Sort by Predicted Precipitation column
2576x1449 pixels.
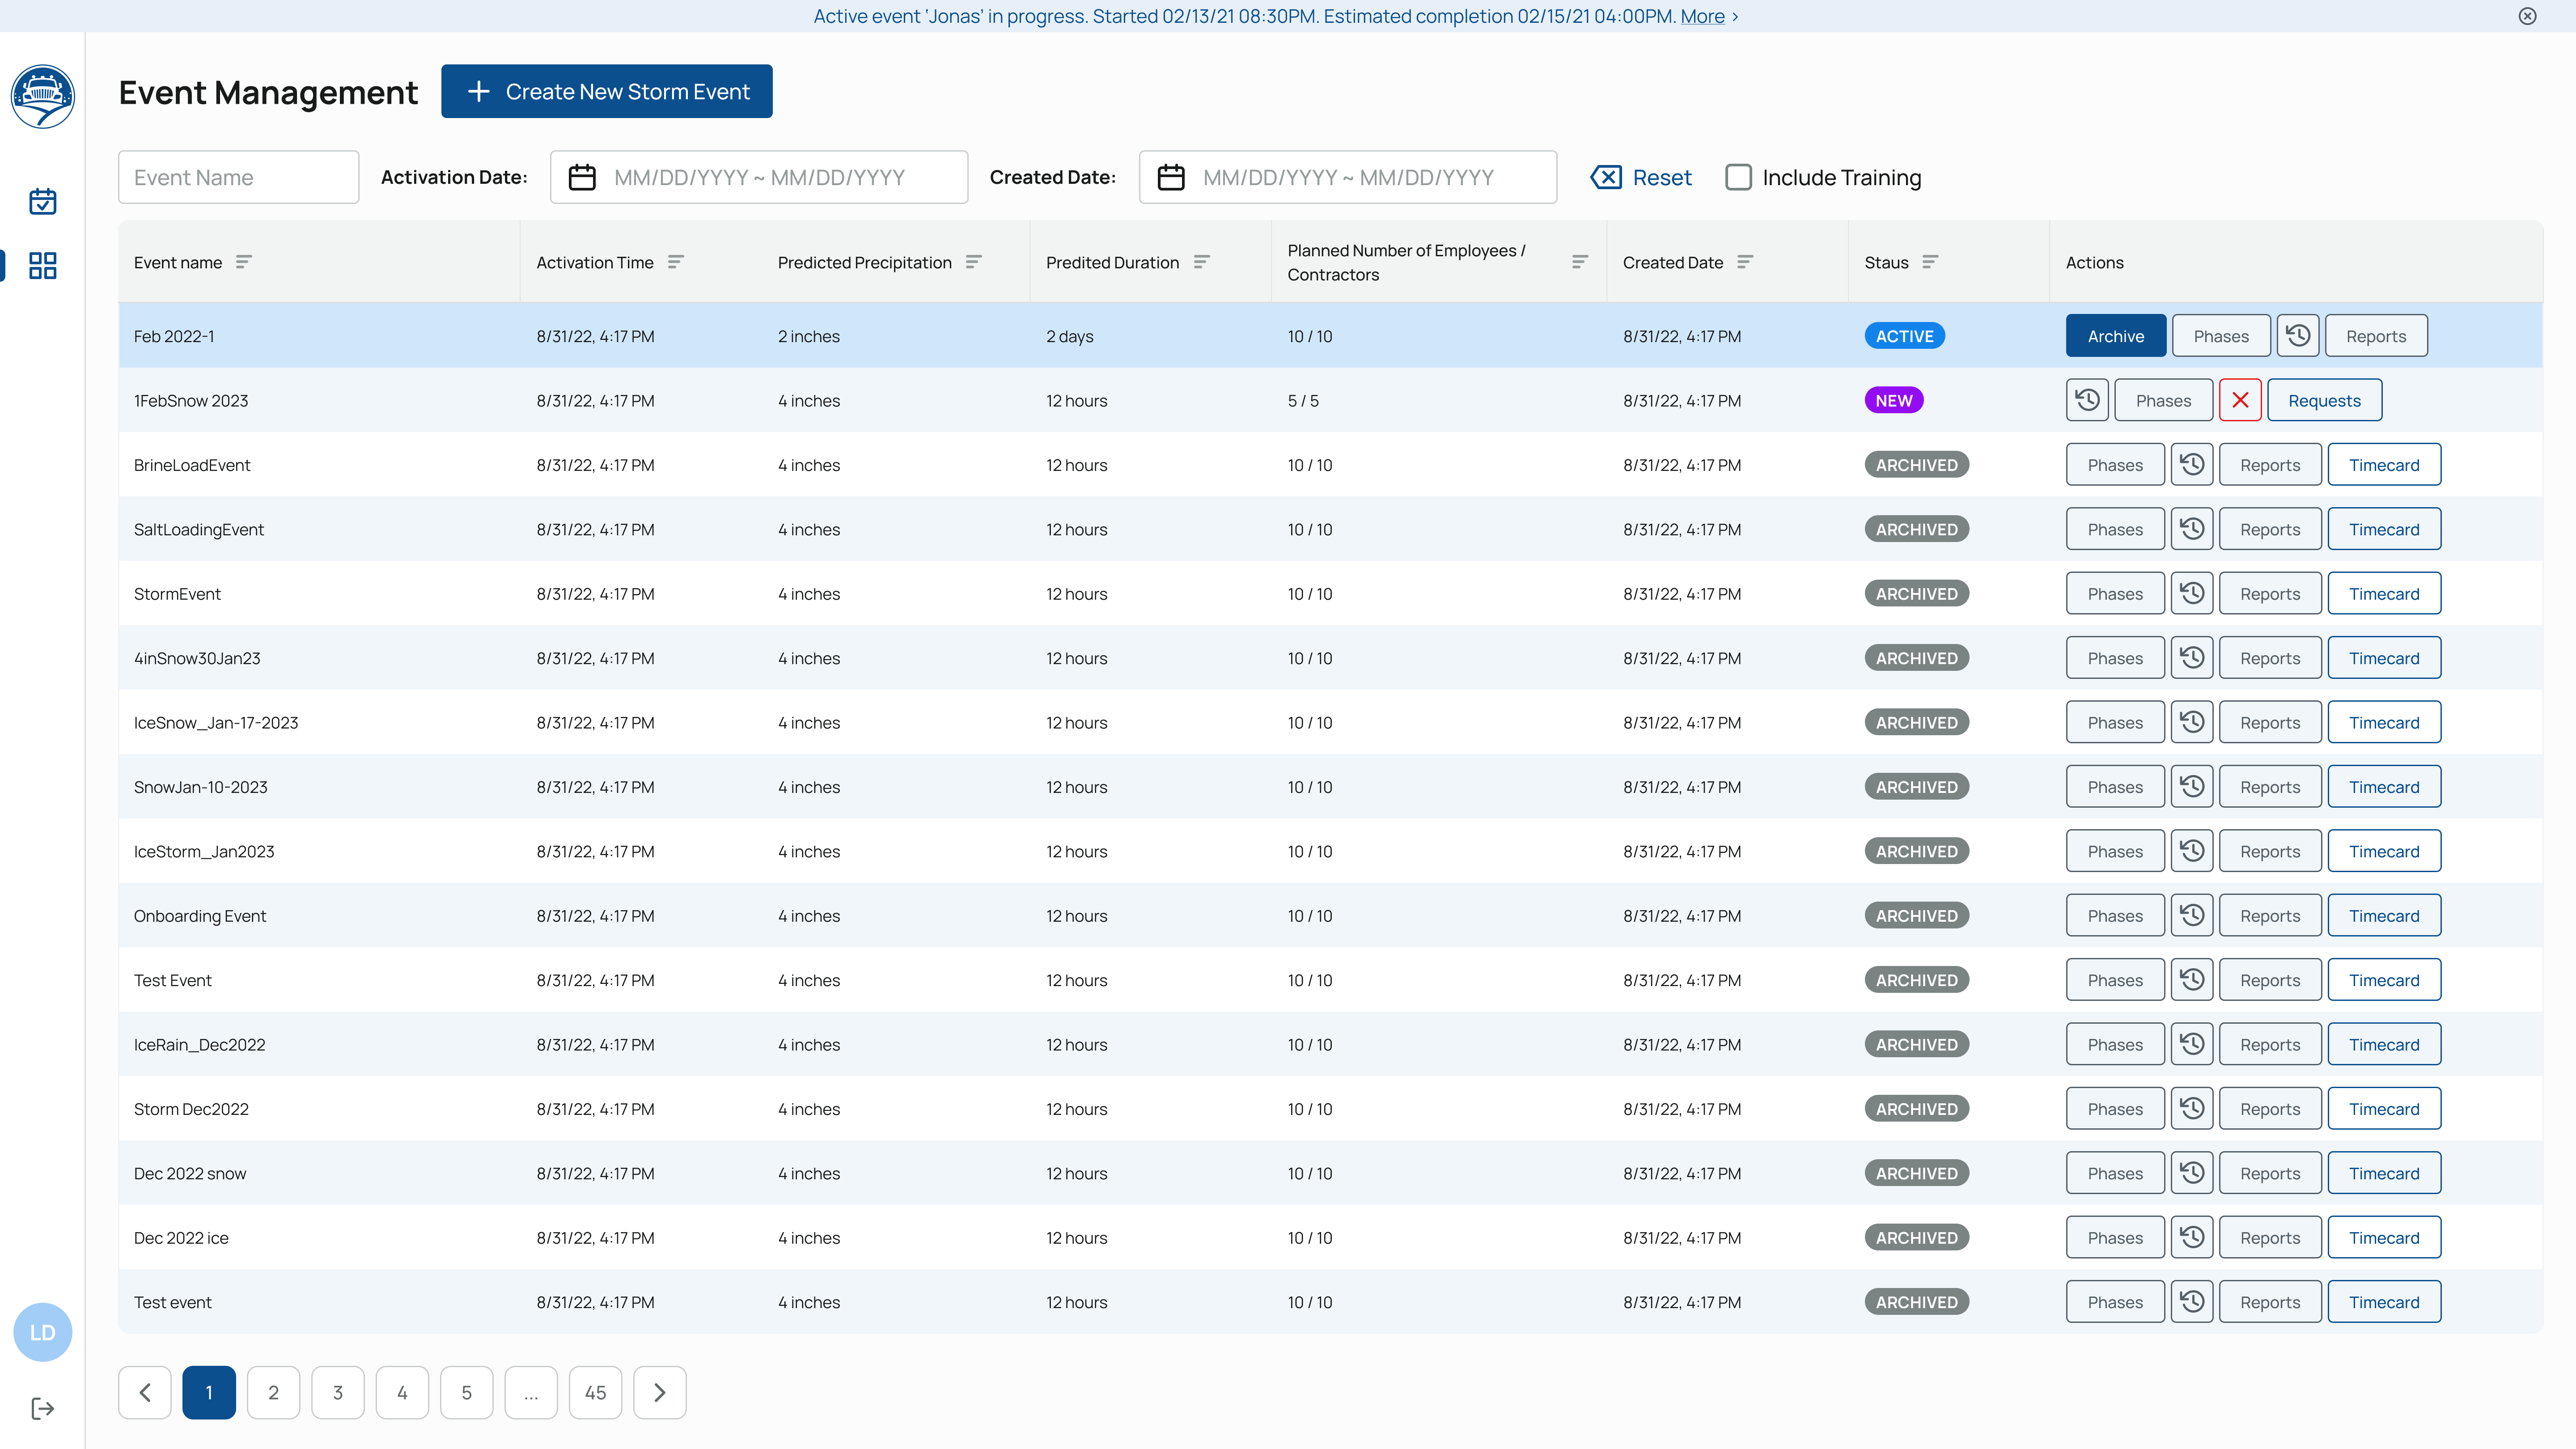[x=973, y=262]
